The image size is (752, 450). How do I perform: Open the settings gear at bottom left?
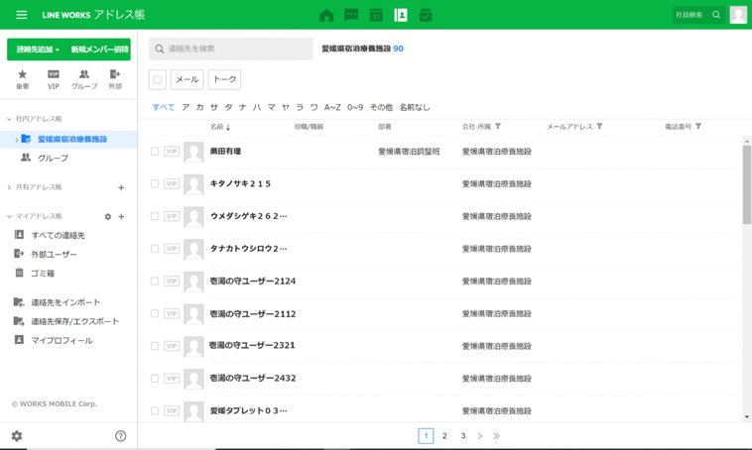click(17, 436)
